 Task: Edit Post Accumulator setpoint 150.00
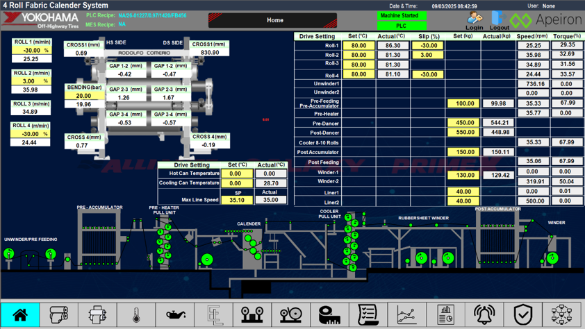(463, 152)
